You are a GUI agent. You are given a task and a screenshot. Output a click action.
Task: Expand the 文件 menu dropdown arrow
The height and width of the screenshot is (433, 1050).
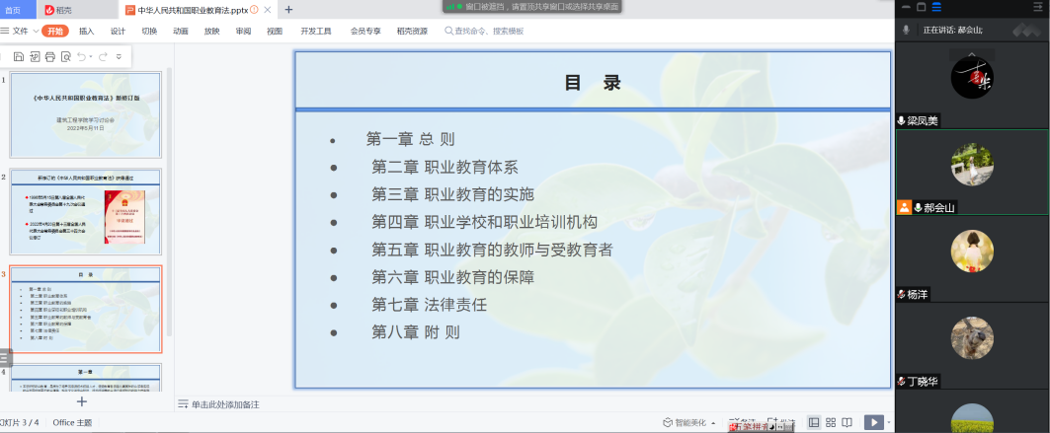tap(34, 31)
